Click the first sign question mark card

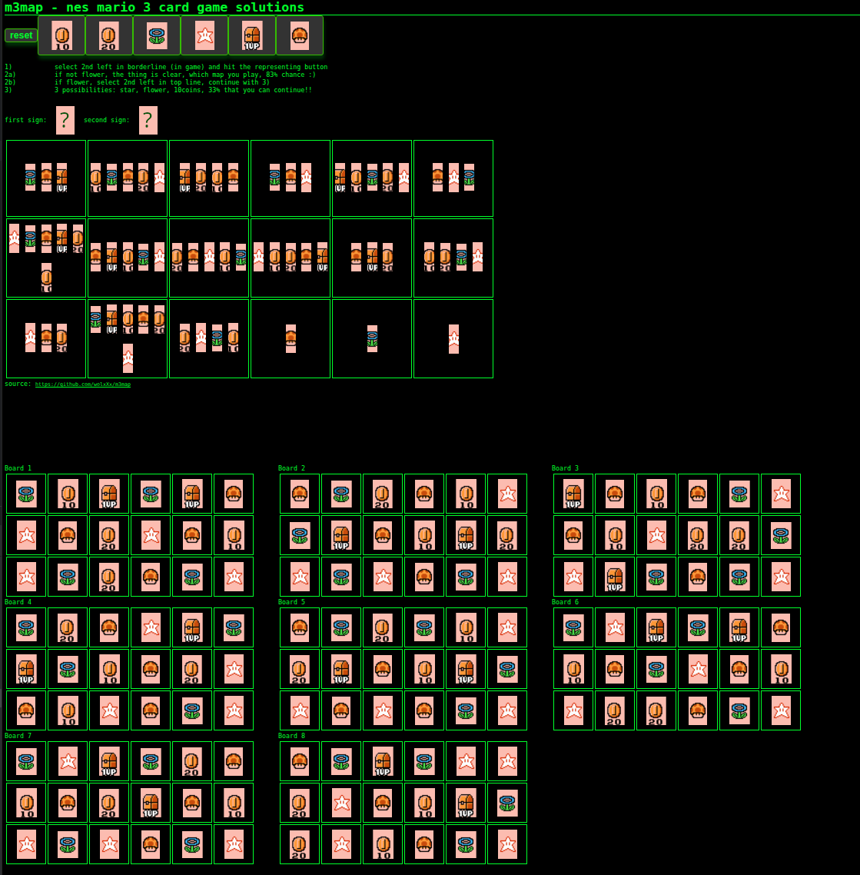65,121
